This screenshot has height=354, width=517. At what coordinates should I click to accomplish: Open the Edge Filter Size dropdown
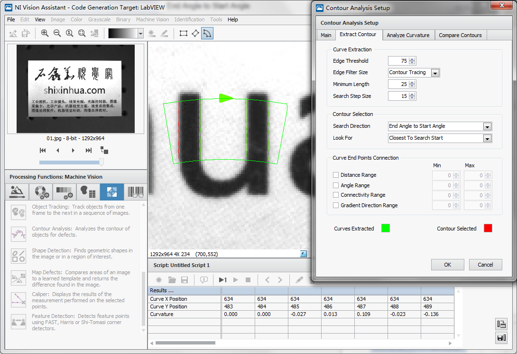pyautogui.click(x=435, y=73)
